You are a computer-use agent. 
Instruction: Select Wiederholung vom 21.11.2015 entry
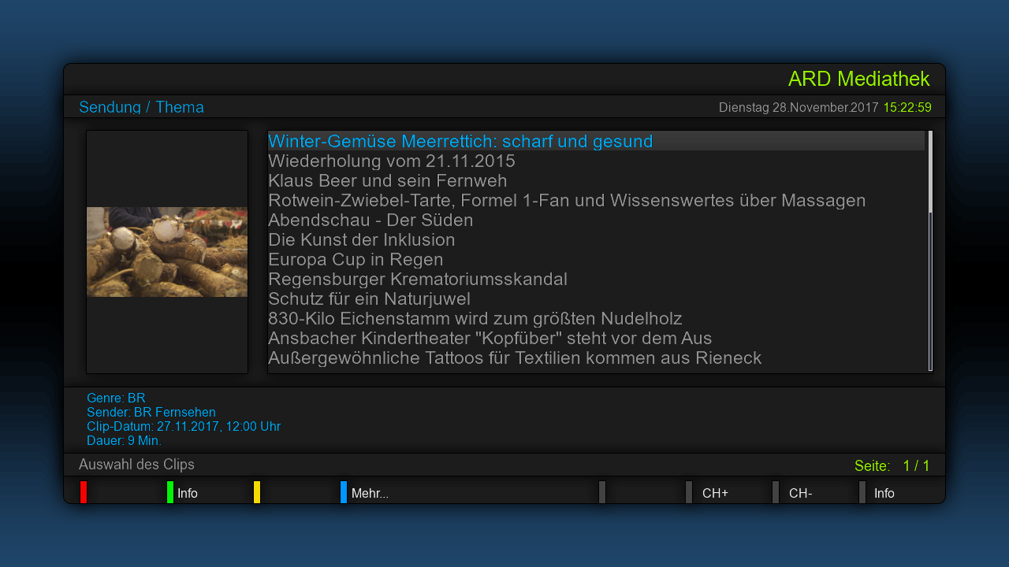(391, 161)
